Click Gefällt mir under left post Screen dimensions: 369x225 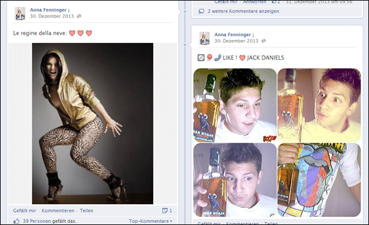point(25,211)
